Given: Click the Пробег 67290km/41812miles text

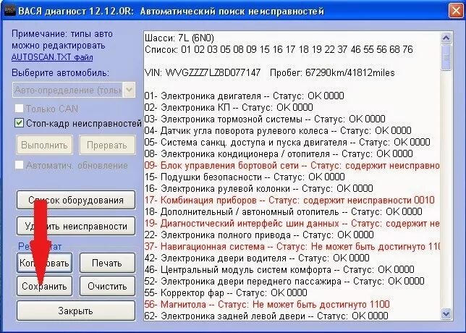Looking at the screenshot, I should (332, 72).
